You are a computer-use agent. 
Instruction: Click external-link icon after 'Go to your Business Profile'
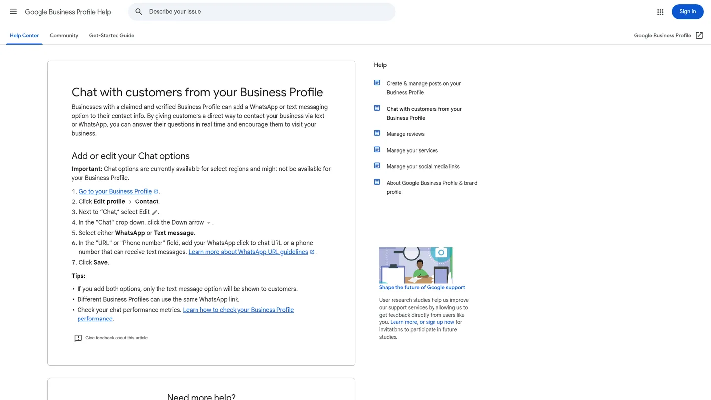(156, 191)
